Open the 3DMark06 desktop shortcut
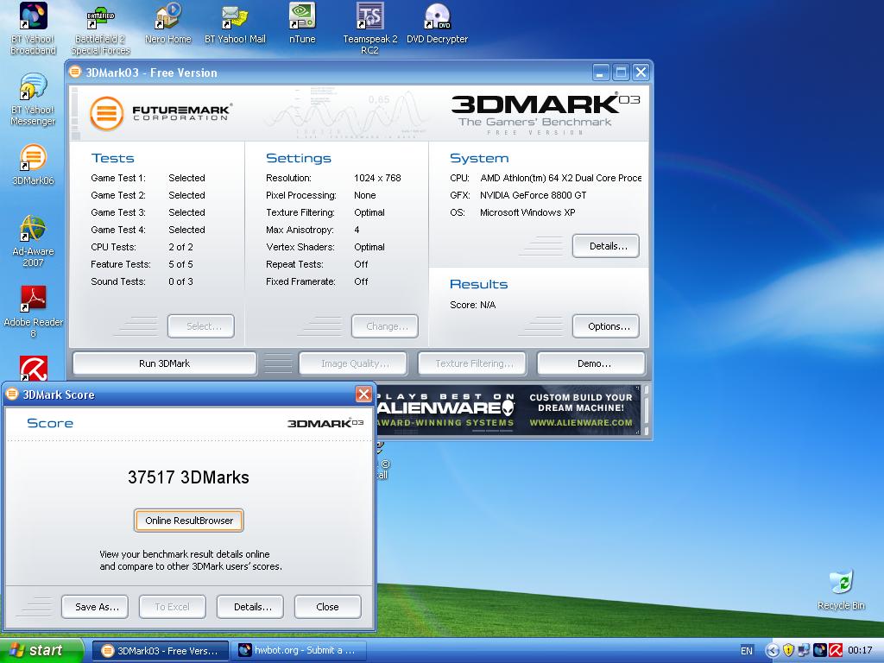The width and height of the screenshot is (884, 663). click(x=34, y=165)
